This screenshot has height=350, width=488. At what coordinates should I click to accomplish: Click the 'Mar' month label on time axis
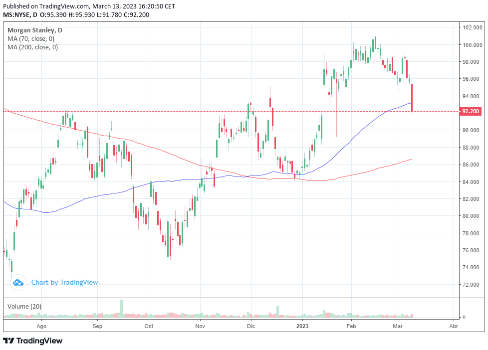coord(397,326)
